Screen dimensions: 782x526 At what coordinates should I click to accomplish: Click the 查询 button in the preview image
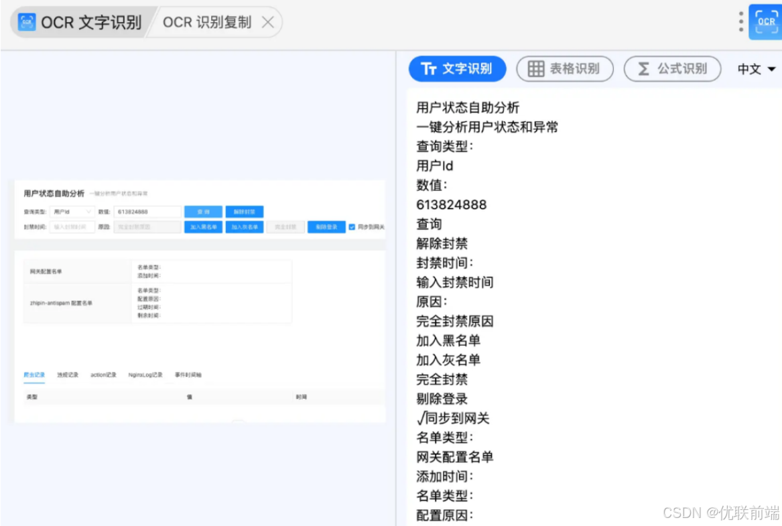tap(203, 212)
